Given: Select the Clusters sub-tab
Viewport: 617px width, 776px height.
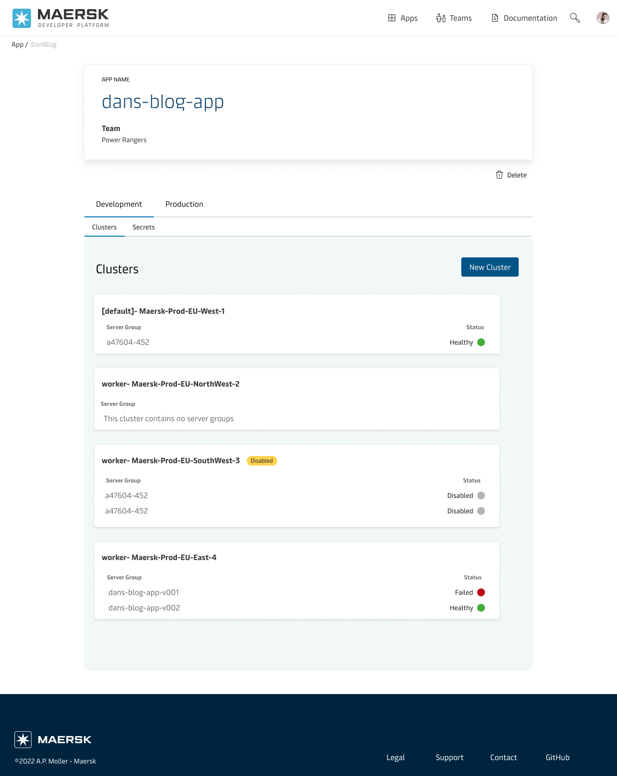Looking at the screenshot, I should point(105,227).
